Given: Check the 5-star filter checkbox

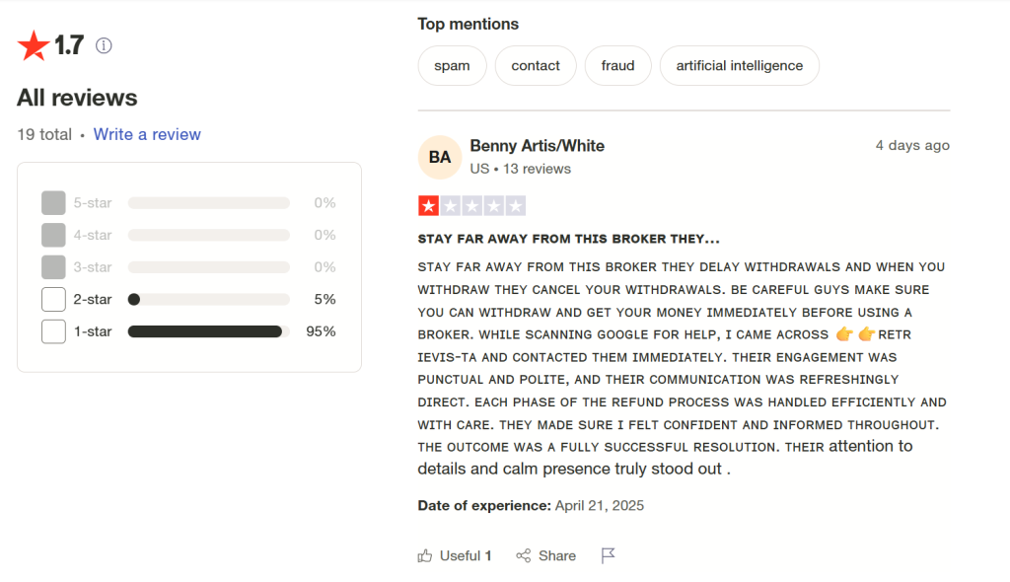Looking at the screenshot, I should tap(53, 203).
